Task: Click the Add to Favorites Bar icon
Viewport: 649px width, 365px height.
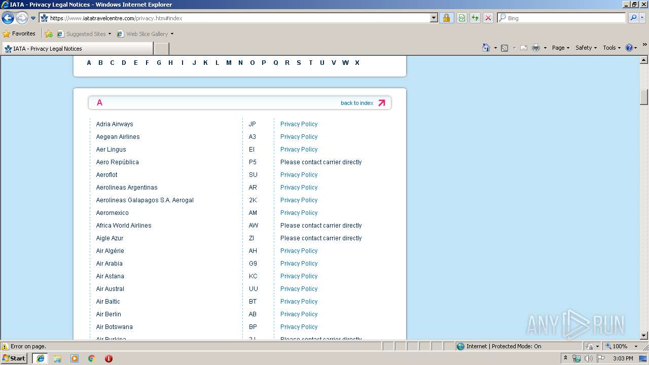Action: tap(49, 34)
